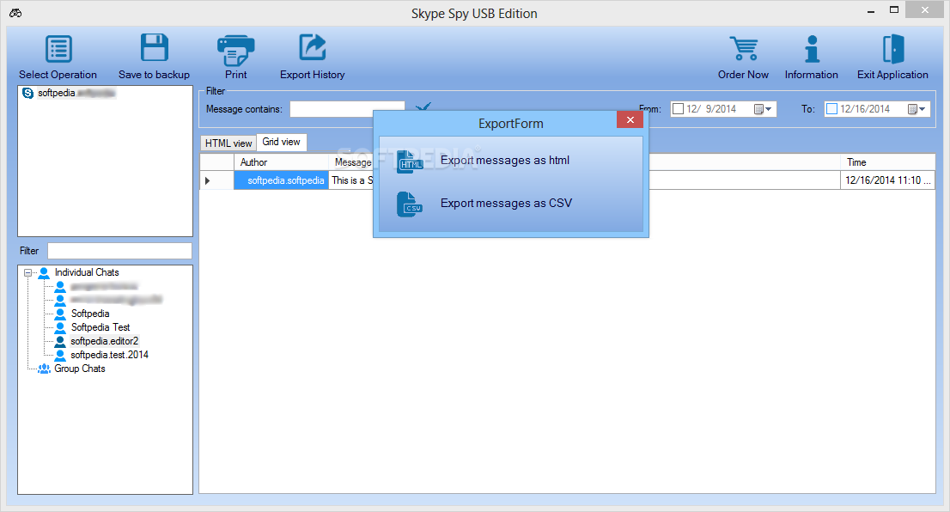Click the Author column header
The width and height of the screenshot is (950, 512).
281,162
